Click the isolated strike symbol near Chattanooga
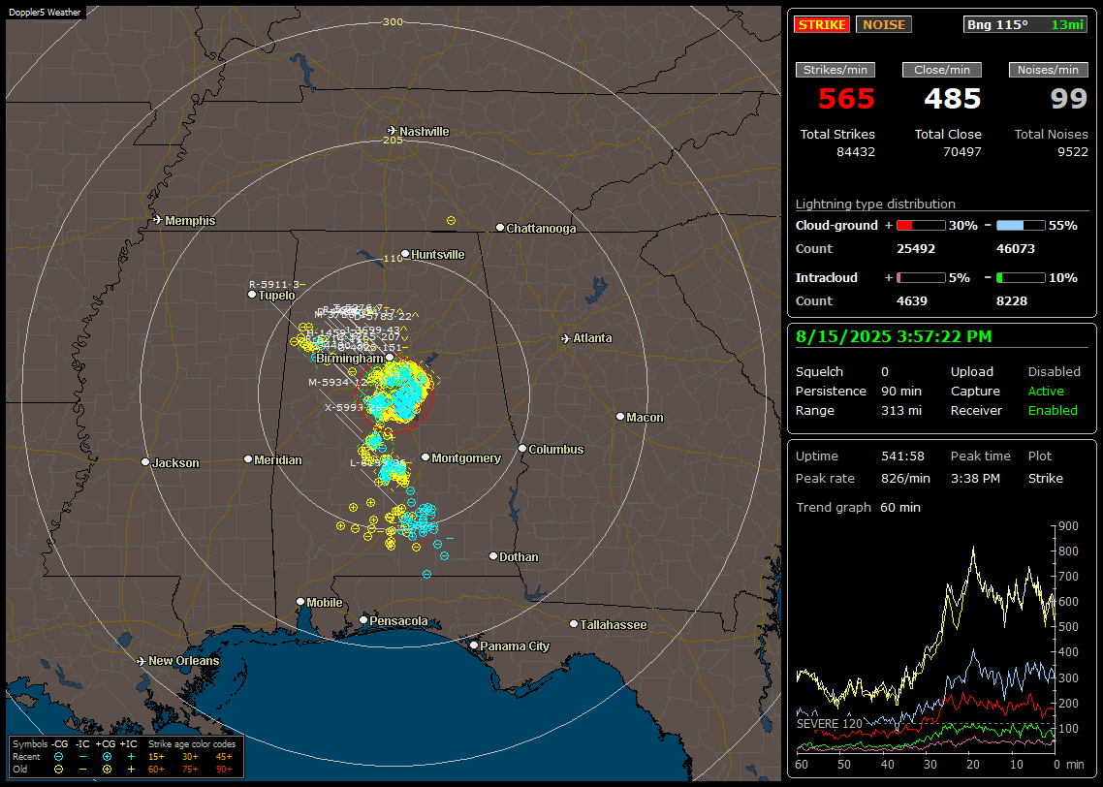Screen dimensions: 1103x787 451,221
